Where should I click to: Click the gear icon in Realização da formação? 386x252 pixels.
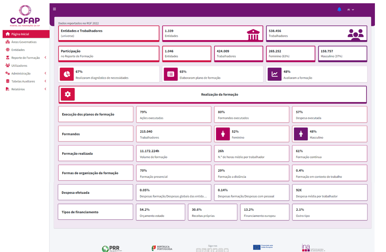click(68, 94)
